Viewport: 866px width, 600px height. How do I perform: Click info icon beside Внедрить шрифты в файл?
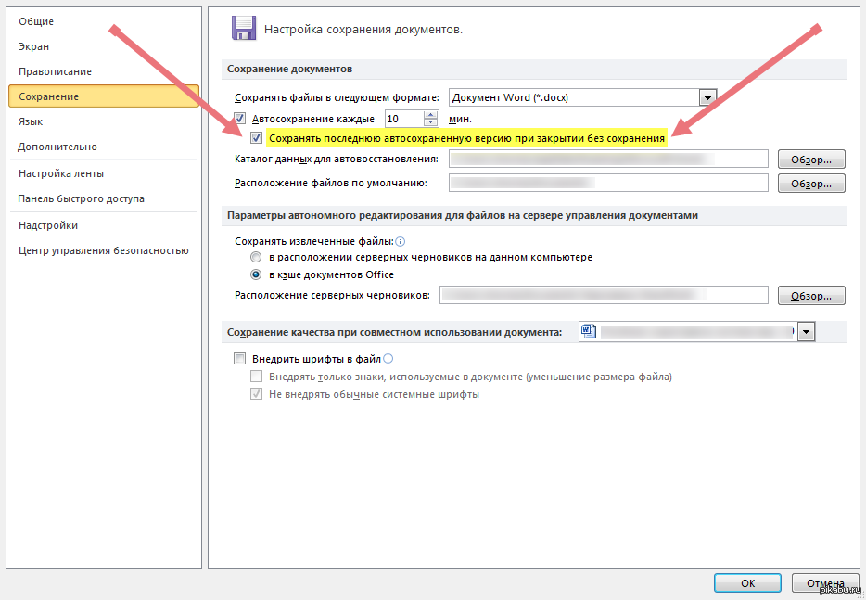coord(388,359)
